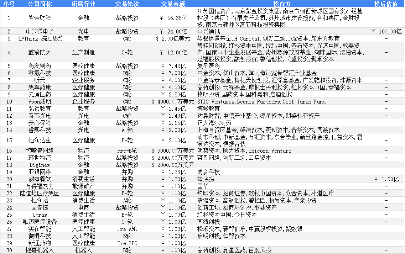This screenshot has height=254, width=405.
Task: Click the $ 3000.00万美元 amount cell
Action: point(173,150)
